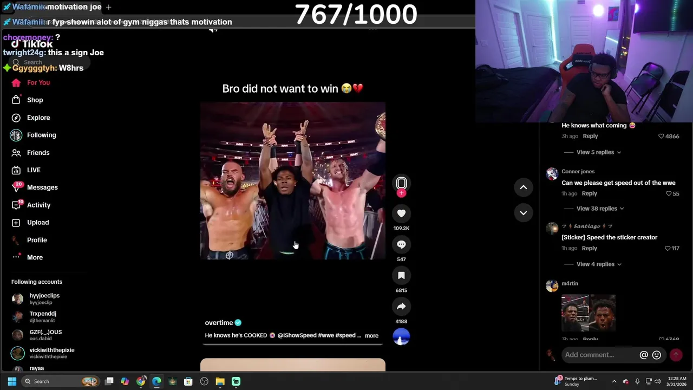693x390 pixels.
Task: Open the Windows Start menu
Action: [x=12, y=381]
